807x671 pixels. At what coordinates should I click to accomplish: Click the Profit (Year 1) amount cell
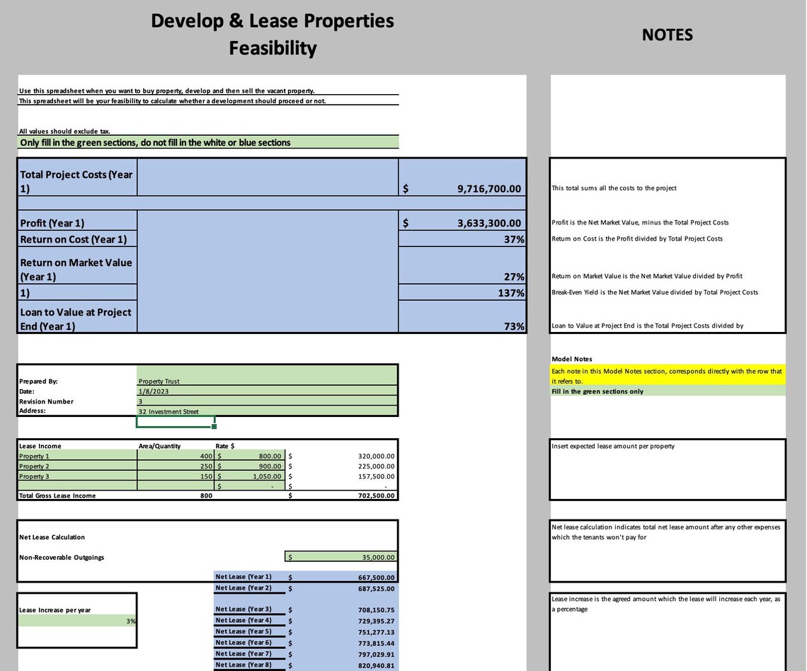click(x=460, y=222)
